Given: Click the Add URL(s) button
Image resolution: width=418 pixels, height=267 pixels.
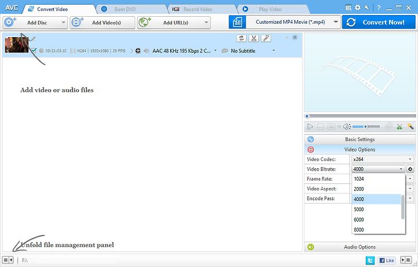Looking at the screenshot, I should coord(174,23).
